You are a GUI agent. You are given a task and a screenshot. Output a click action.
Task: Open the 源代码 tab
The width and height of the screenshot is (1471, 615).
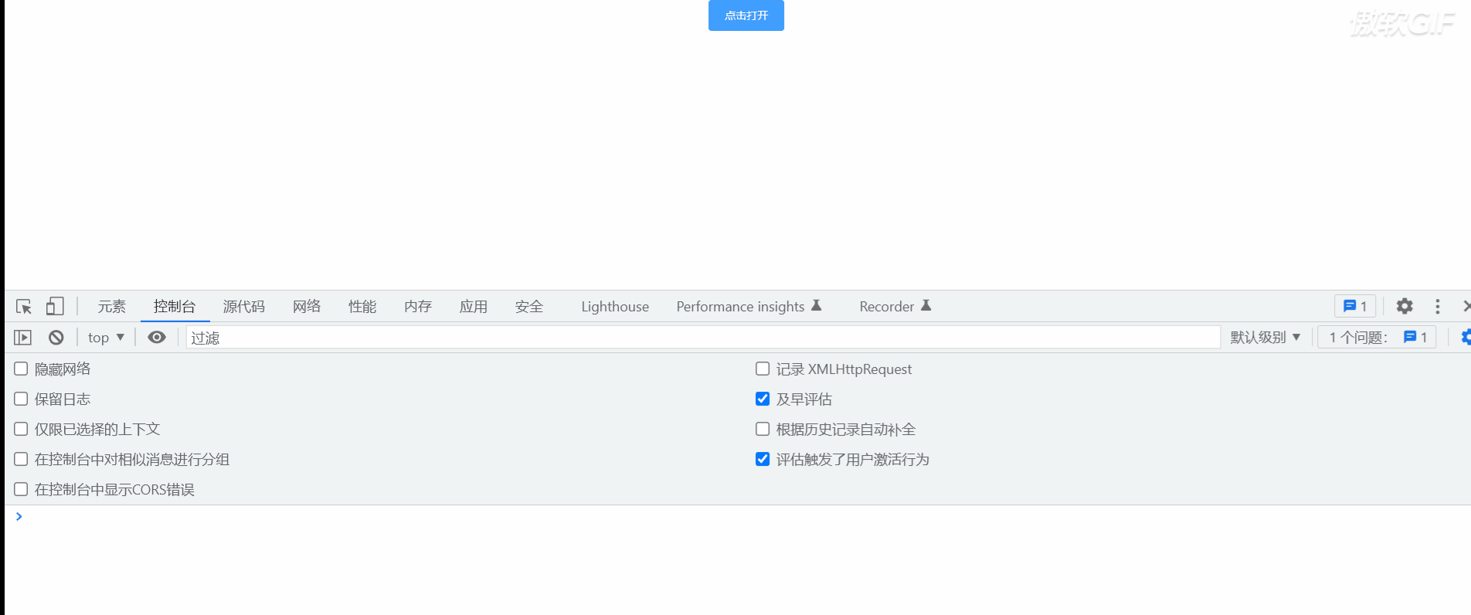tap(244, 307)
